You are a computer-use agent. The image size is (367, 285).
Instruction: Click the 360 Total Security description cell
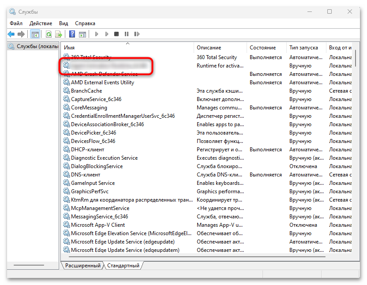tap(217, 57)
